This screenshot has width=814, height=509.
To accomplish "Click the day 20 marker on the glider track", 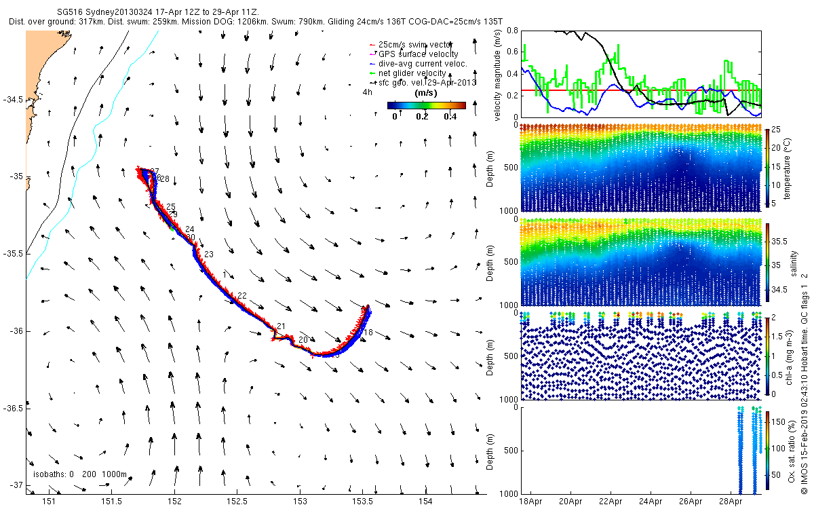I will [x=303, y=339].
